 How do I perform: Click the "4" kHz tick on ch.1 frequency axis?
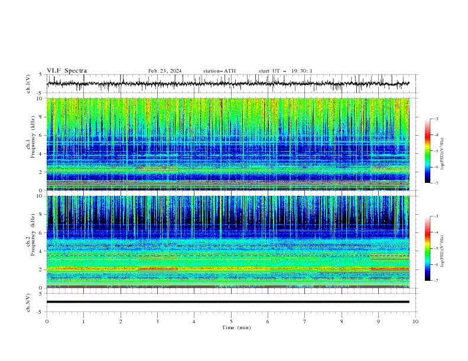[x=41, y=154]
